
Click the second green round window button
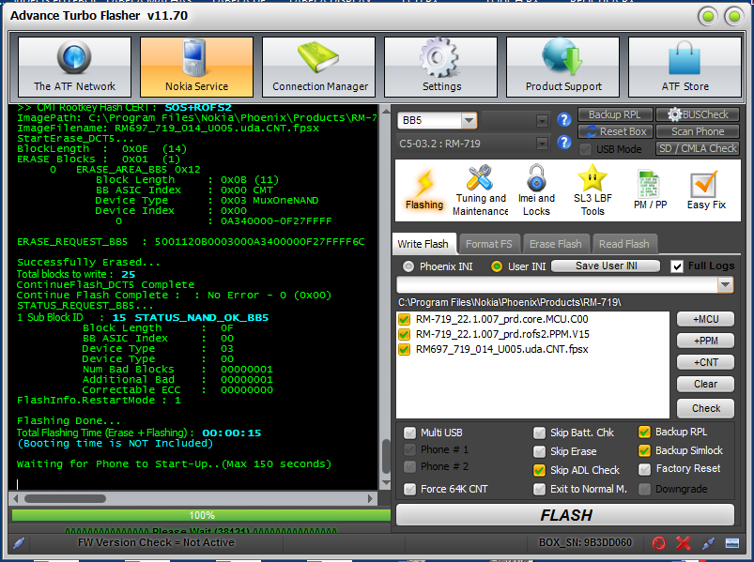(734, 17)
